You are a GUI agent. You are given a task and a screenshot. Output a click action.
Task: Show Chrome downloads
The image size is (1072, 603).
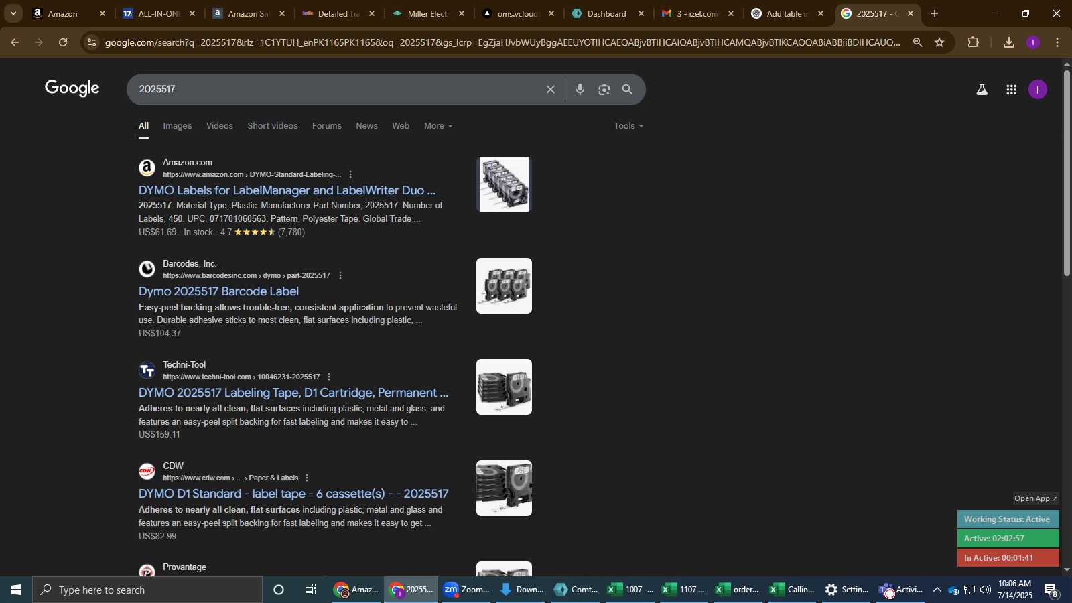tap(1008, 42)
